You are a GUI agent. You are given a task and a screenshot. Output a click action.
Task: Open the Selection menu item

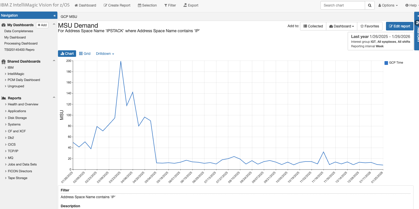click(147, 5)
